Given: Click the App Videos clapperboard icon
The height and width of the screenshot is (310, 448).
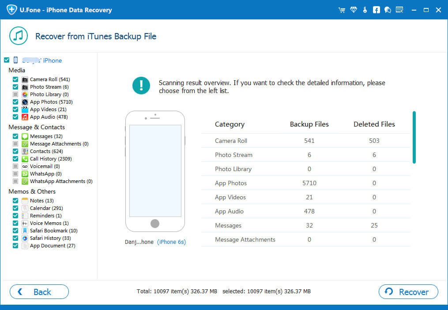Looking at the screenshot, I should click(x=25, y=109).
